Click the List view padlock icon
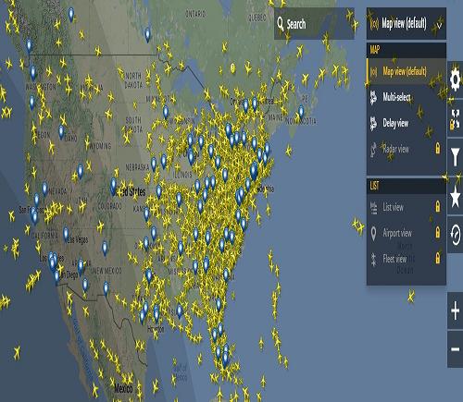Screen dimensions: 463x402 (x=438, y=206)
